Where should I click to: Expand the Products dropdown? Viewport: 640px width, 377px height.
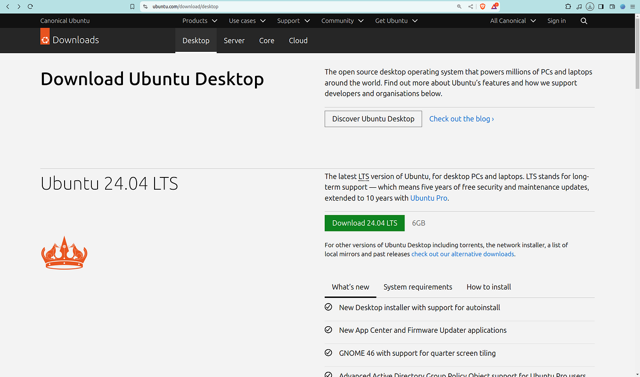(199, 21)
